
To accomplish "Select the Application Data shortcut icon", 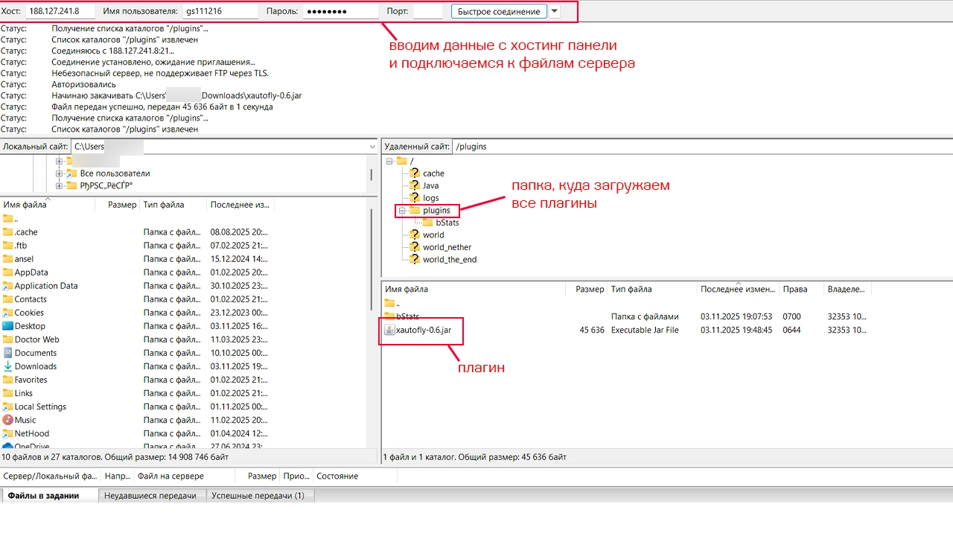I will (x=8, y=286).
